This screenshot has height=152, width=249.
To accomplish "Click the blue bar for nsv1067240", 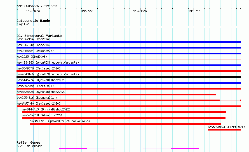I will pyautogui.click(x=129, y=48).
